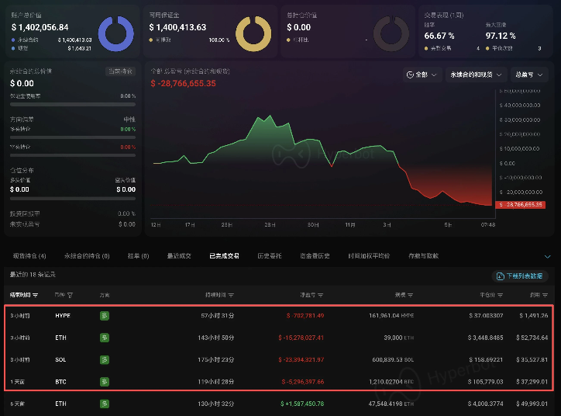The width and height of the screenshot is (561, 416).
Task: Click the SOL token name in the table
Action: [x=62, y=360]
